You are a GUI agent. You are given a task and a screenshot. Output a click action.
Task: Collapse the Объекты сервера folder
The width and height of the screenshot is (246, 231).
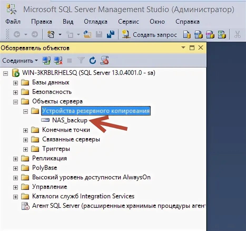point(15,102)
